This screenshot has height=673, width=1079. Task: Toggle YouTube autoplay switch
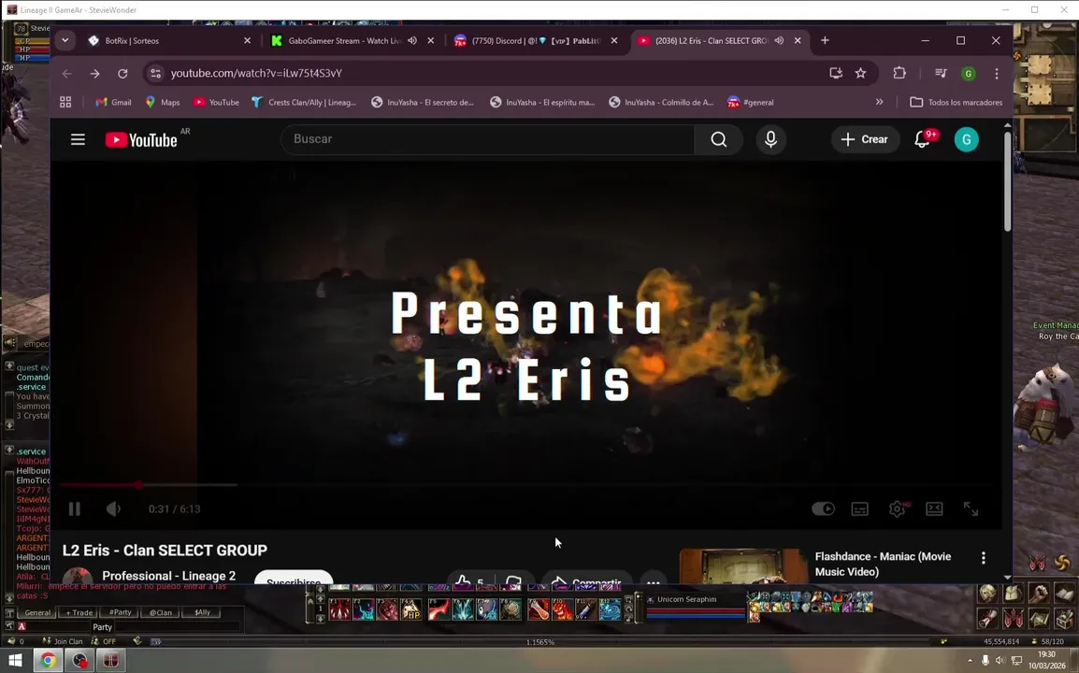click(823, 508)
